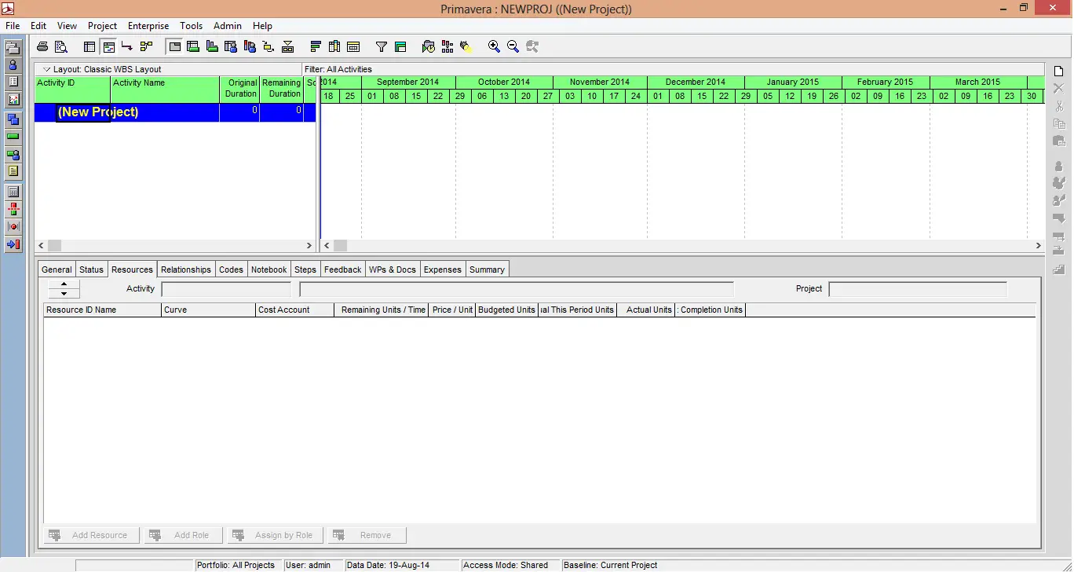This screenshot has height=572, width=1074.
Task: Click the Add Resource button
Action: tap(91, 535)
